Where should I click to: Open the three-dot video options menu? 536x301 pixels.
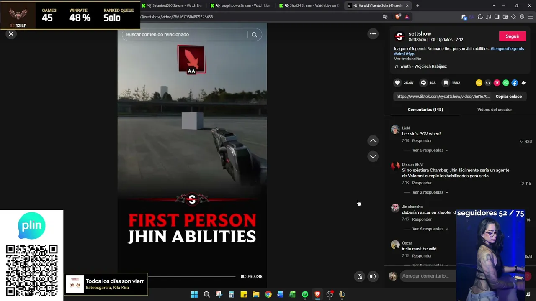point(373,34)
